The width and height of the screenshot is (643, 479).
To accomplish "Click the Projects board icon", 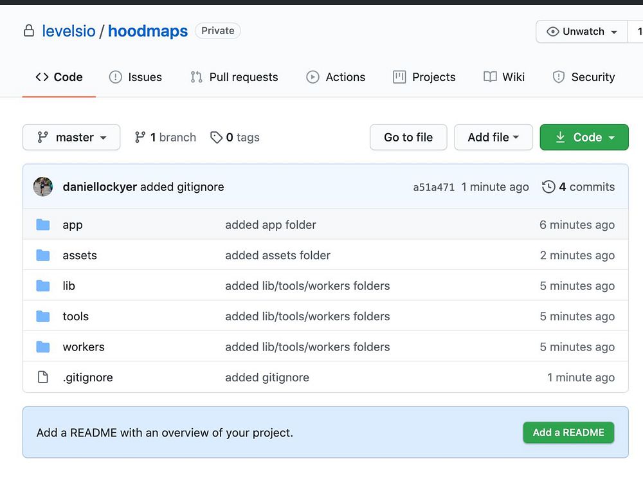I will (399, 77).
